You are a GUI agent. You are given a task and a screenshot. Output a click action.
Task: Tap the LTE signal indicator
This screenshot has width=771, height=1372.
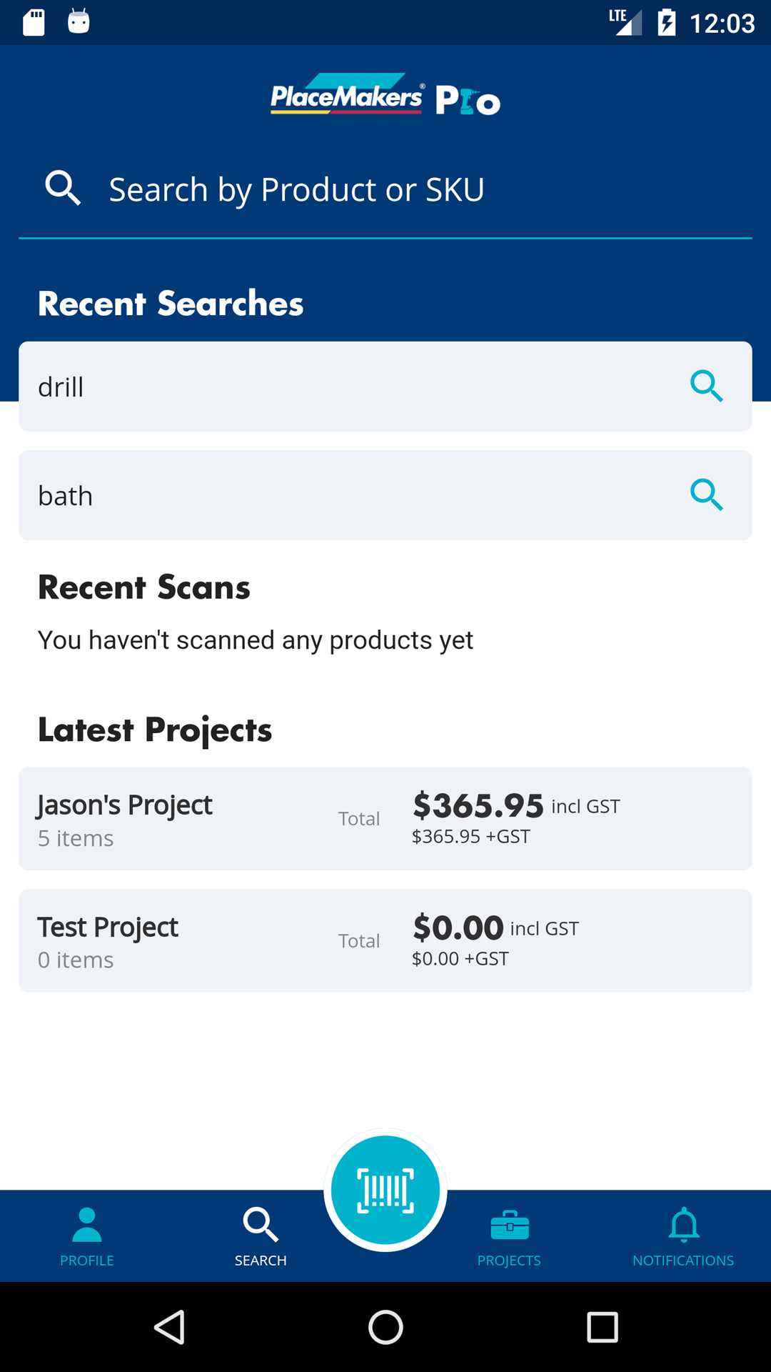coord(625,22)
